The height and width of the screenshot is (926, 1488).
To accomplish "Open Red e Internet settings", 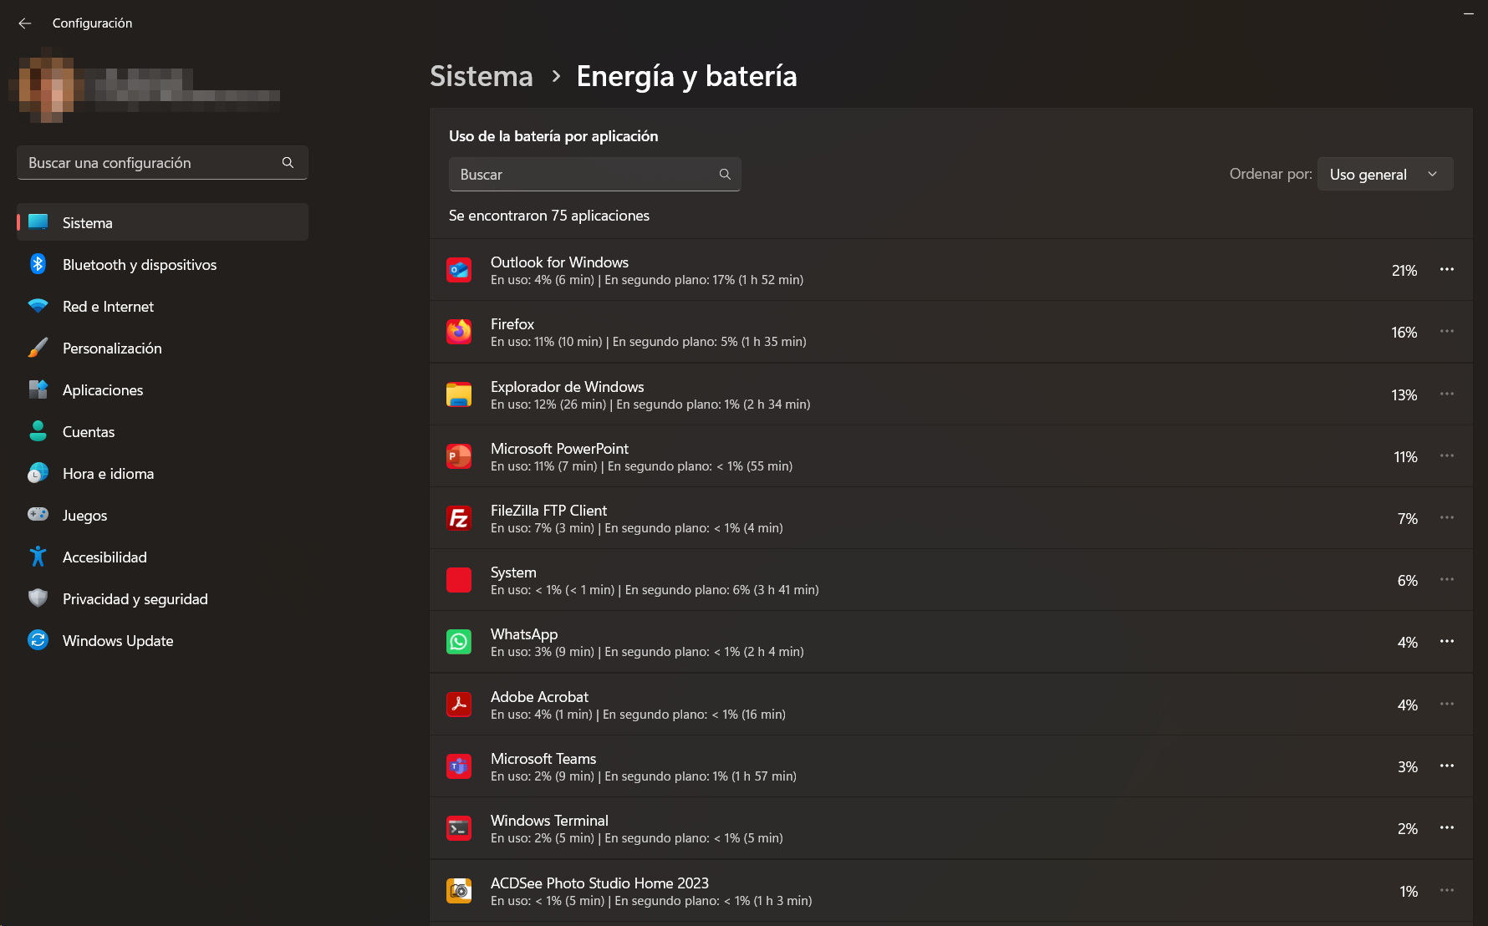I will pos(162,306).
